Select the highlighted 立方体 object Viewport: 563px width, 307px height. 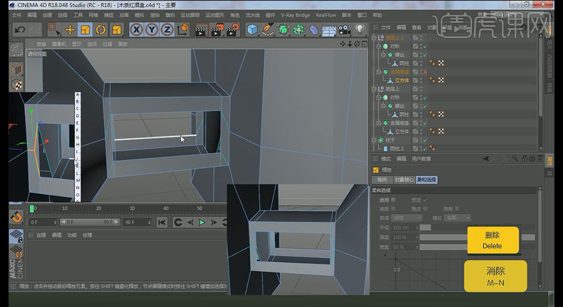[402, 80]
